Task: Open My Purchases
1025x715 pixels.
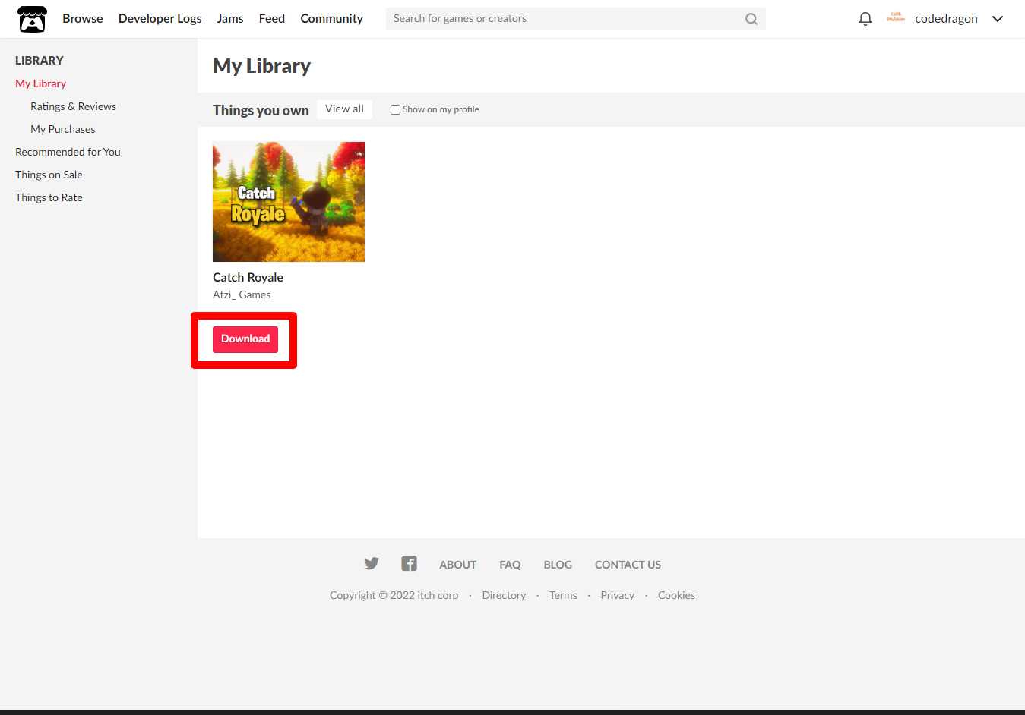Action: [63, 129]
